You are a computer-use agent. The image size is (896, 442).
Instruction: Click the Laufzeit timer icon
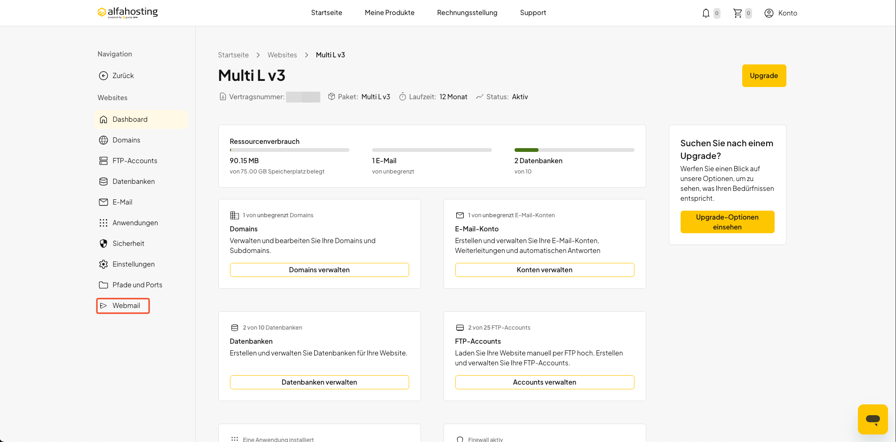click(x=403, y=97)
